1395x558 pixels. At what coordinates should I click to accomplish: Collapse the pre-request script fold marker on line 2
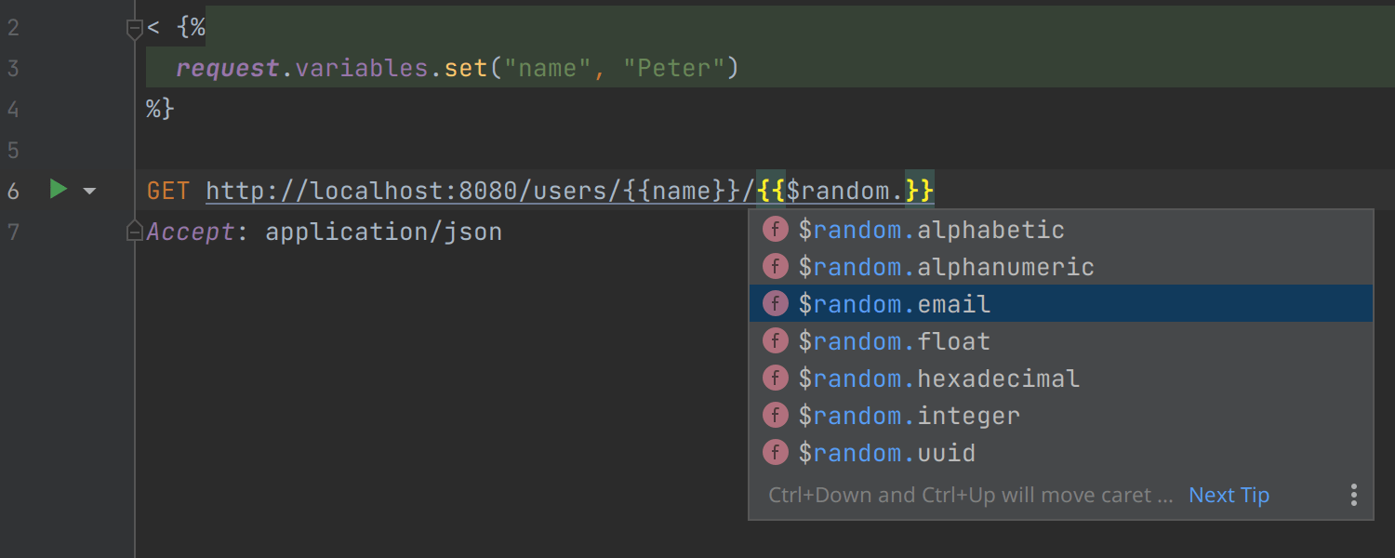134,29
